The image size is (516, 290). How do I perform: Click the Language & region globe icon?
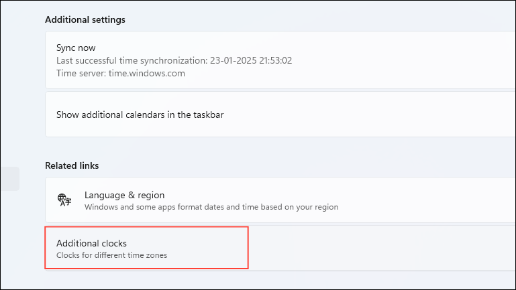click(x=64, y=200)
